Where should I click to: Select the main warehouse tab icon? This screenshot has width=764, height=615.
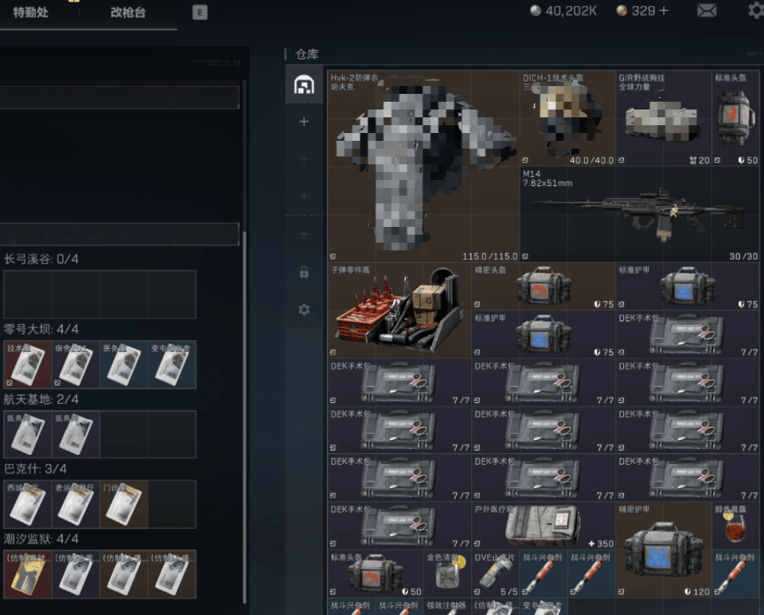tap(304, 85)
